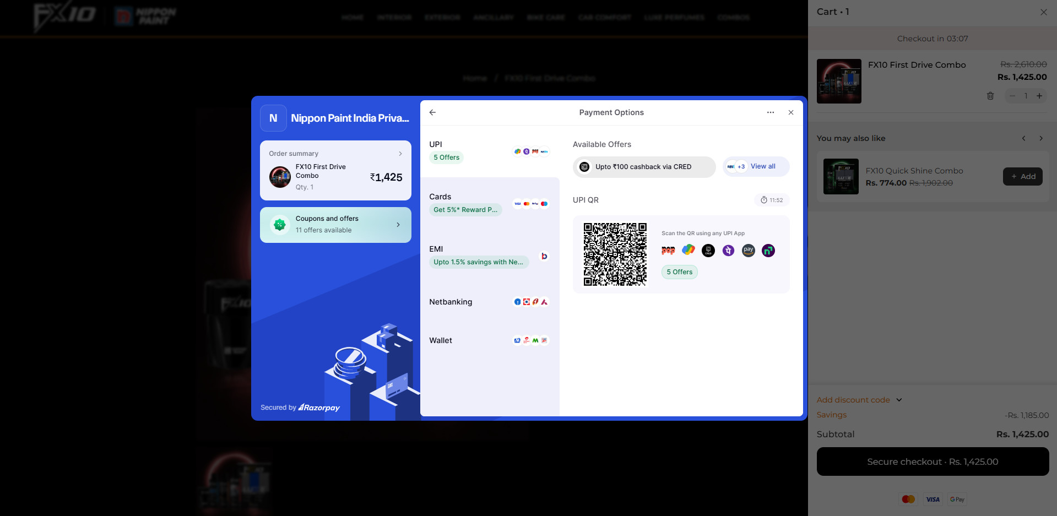Increase cart quantity with the plus icon
Viewport: 1057px width, 516px height.
tap(1039, 96)
